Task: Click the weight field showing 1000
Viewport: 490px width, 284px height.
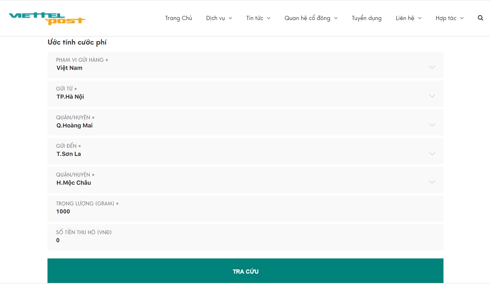Action: (245, 209)
